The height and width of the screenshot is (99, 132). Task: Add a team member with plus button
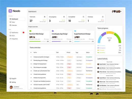[x=121, y=11]
